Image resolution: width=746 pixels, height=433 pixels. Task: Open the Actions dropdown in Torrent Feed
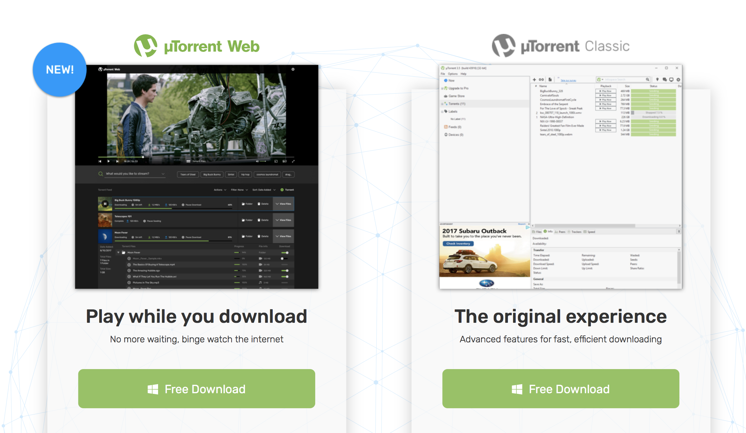220,190
